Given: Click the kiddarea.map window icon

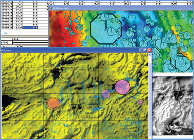Looking at the screenshot, I should point(51,8).
